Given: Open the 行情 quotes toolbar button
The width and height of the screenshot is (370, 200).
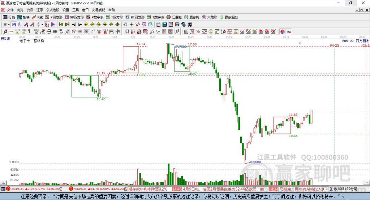Looking at the screenshot, I should pyautogui.click(x=9, y=17).
